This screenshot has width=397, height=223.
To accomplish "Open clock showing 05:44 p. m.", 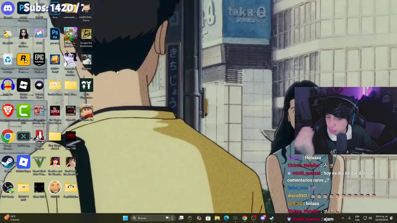I will point(381,218).
